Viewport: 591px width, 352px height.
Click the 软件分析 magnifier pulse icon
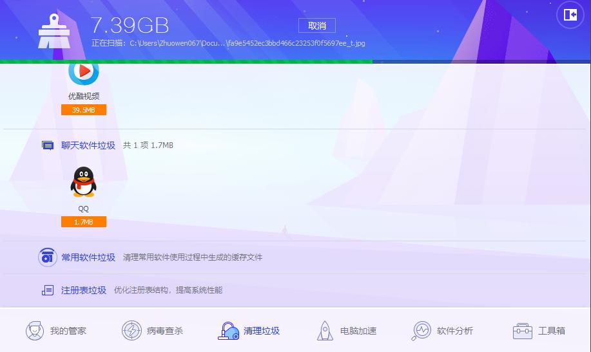click(x=421, y=331)
